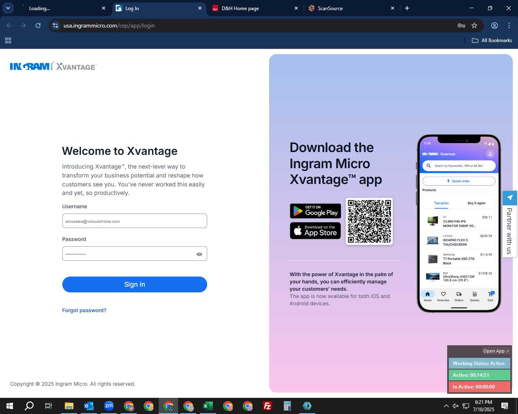Click the Get it on Google Play badge
Viewport: 518px width, 414px height.
[x=315, y=211]
